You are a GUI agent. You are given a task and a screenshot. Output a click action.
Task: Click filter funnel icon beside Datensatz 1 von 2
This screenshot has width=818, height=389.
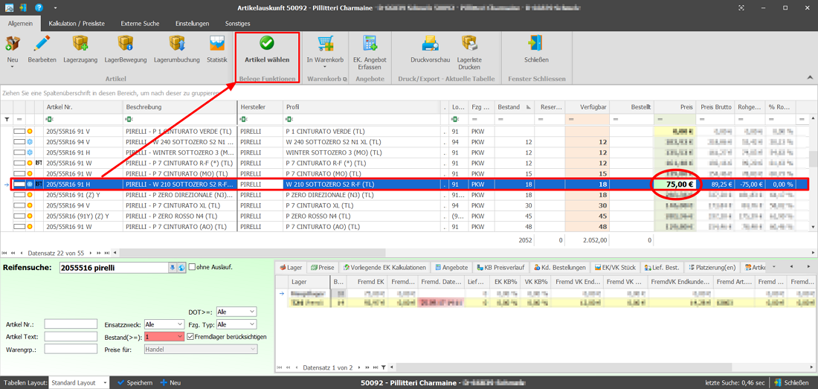point(384,367)
